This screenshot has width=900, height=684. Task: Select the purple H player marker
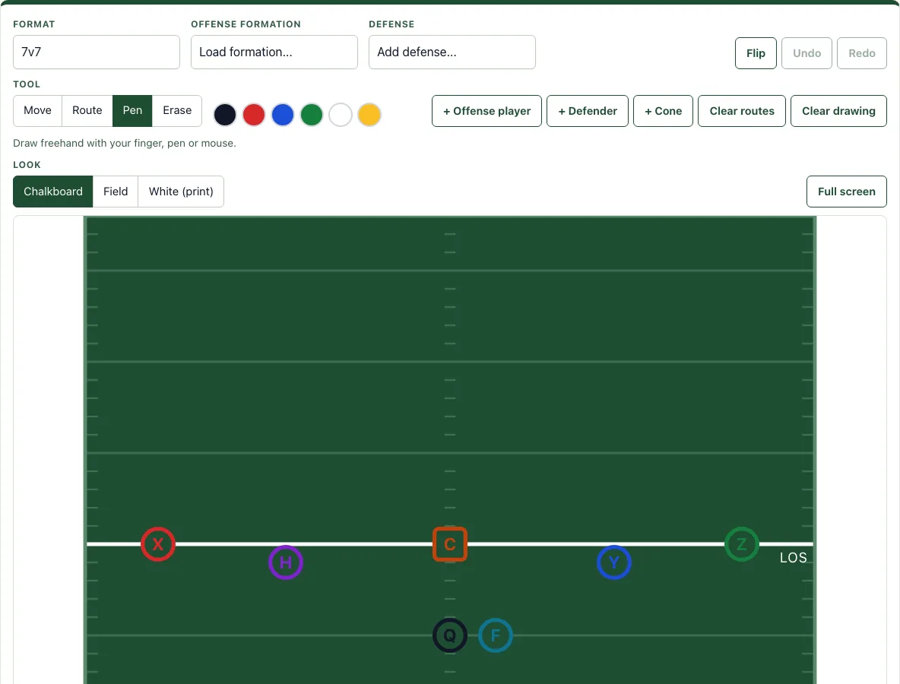tap(285, 562)
